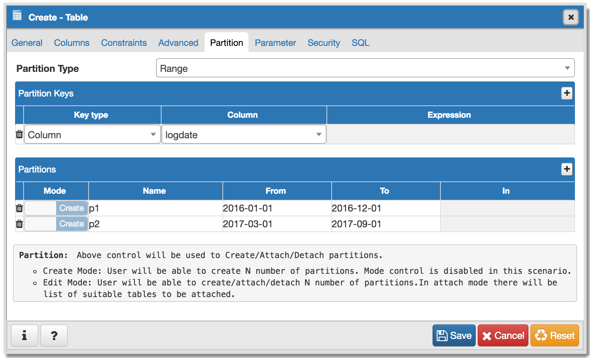Viewport: 590px width, 358px height.
Task: Add a new partition row
Action: click(x=567, y=169)
